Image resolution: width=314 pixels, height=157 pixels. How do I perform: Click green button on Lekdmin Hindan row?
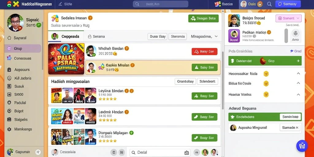205,117
